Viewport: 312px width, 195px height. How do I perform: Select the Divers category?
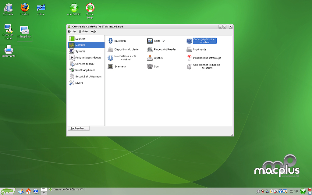point(86,83)
